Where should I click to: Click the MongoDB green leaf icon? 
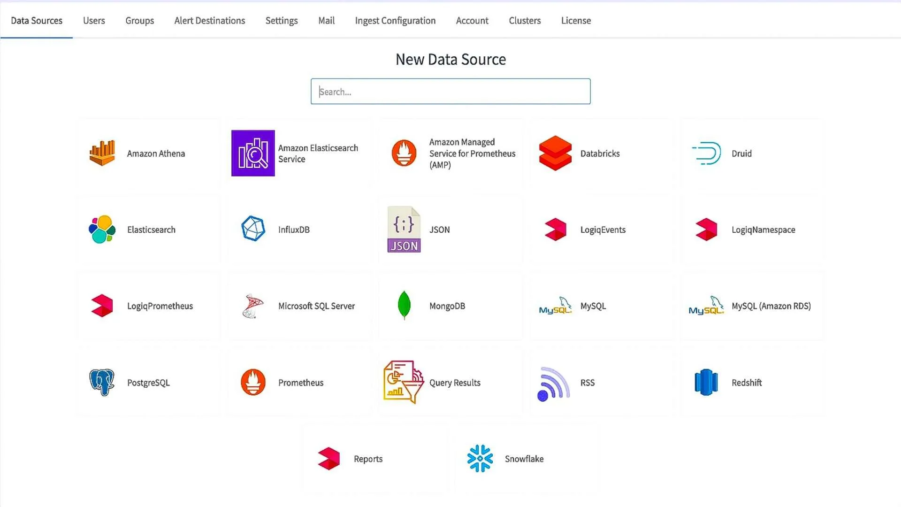coord(404,306)
